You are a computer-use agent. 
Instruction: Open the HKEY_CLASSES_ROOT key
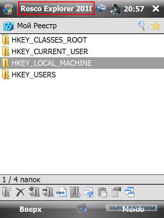82,40
